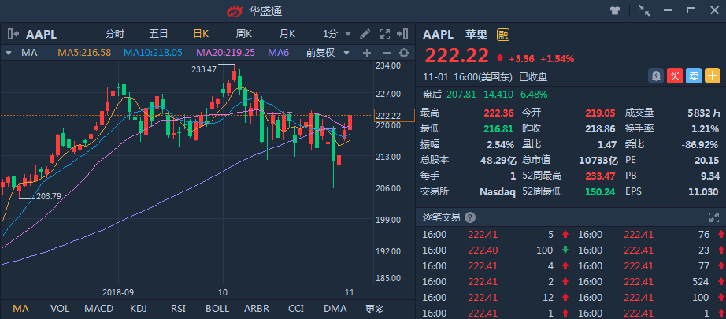Activate the pencil drawing tool

click(x=365, y=34)
